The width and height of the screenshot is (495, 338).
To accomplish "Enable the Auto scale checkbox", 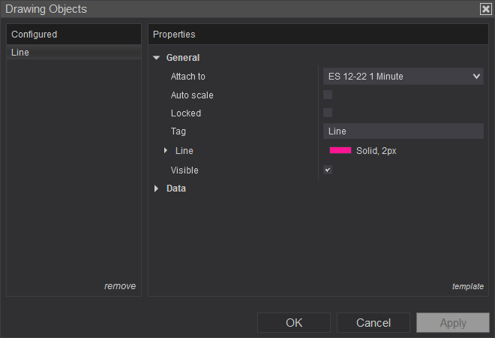I will click(328, 95).
